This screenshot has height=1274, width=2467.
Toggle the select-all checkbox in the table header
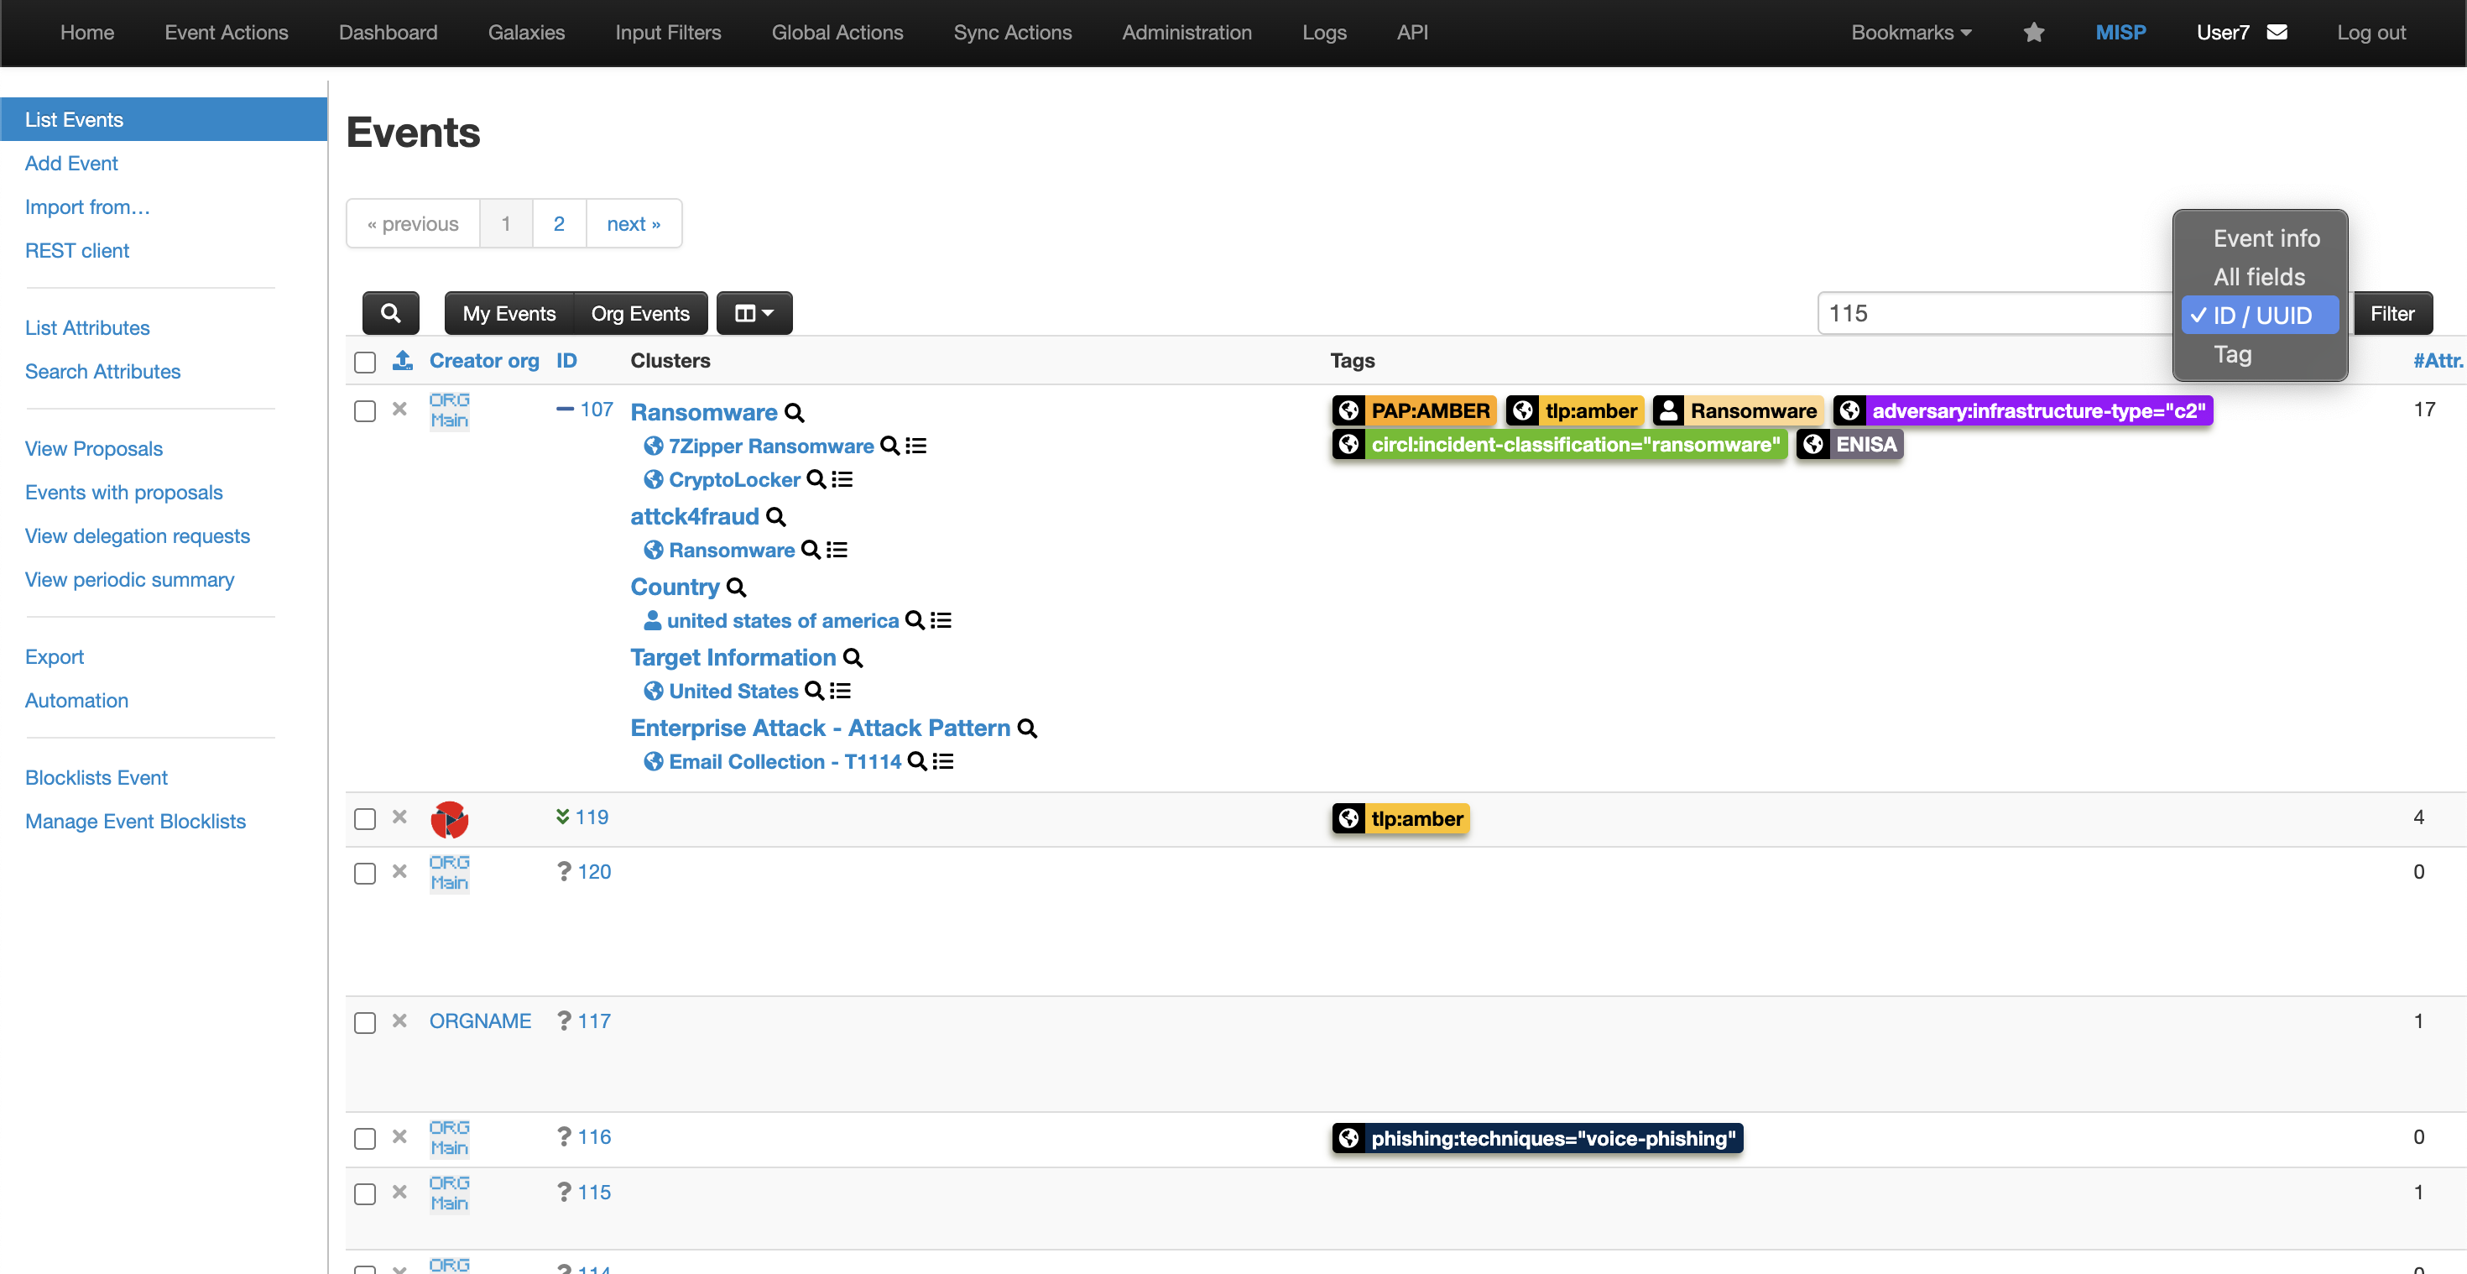pyautogui.click(x=365, y=362)
